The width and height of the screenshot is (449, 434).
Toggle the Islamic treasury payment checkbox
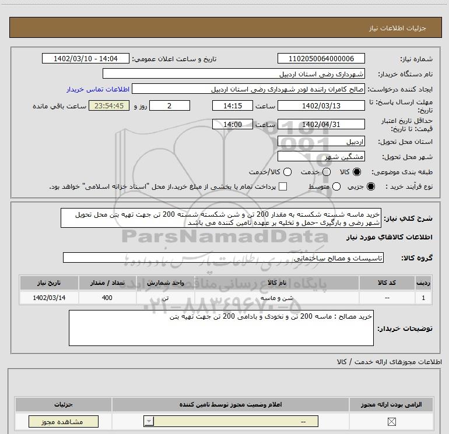[283, 186]
